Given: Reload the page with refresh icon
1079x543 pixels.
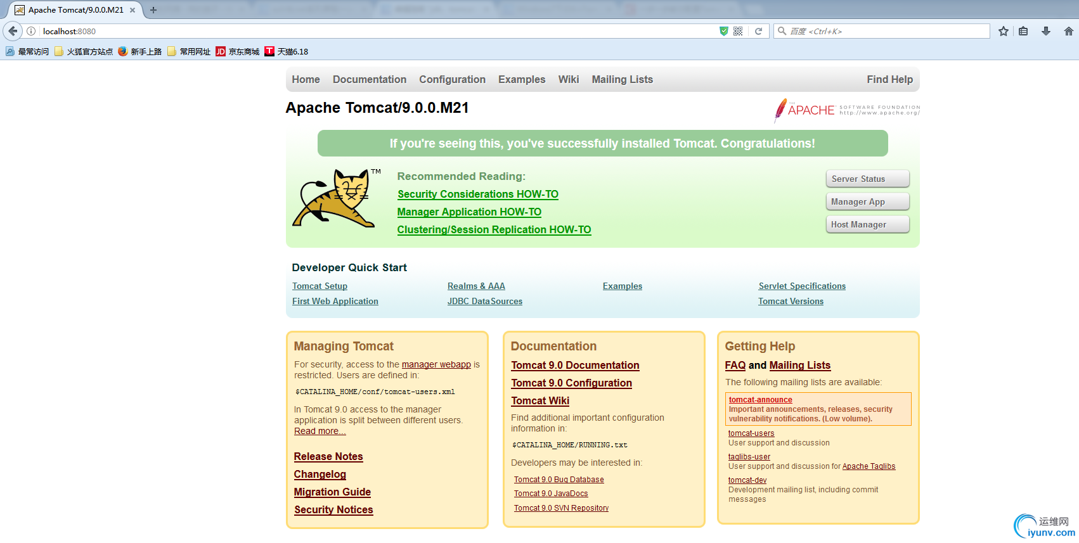Looking at the screenshot, I should pyautogui.click(x=758, y=31).
